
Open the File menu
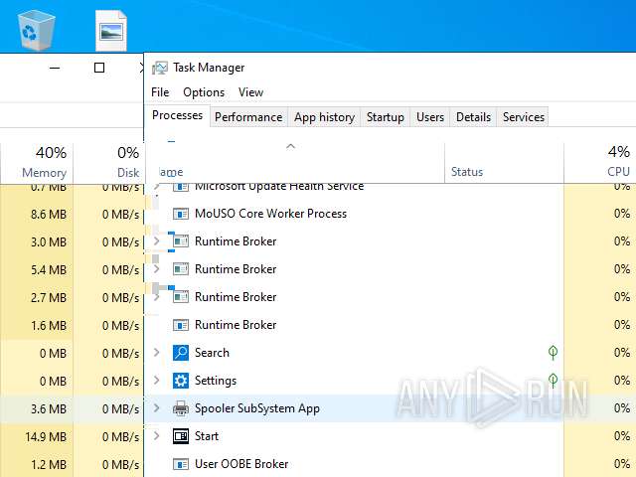(x=160, y=92)
